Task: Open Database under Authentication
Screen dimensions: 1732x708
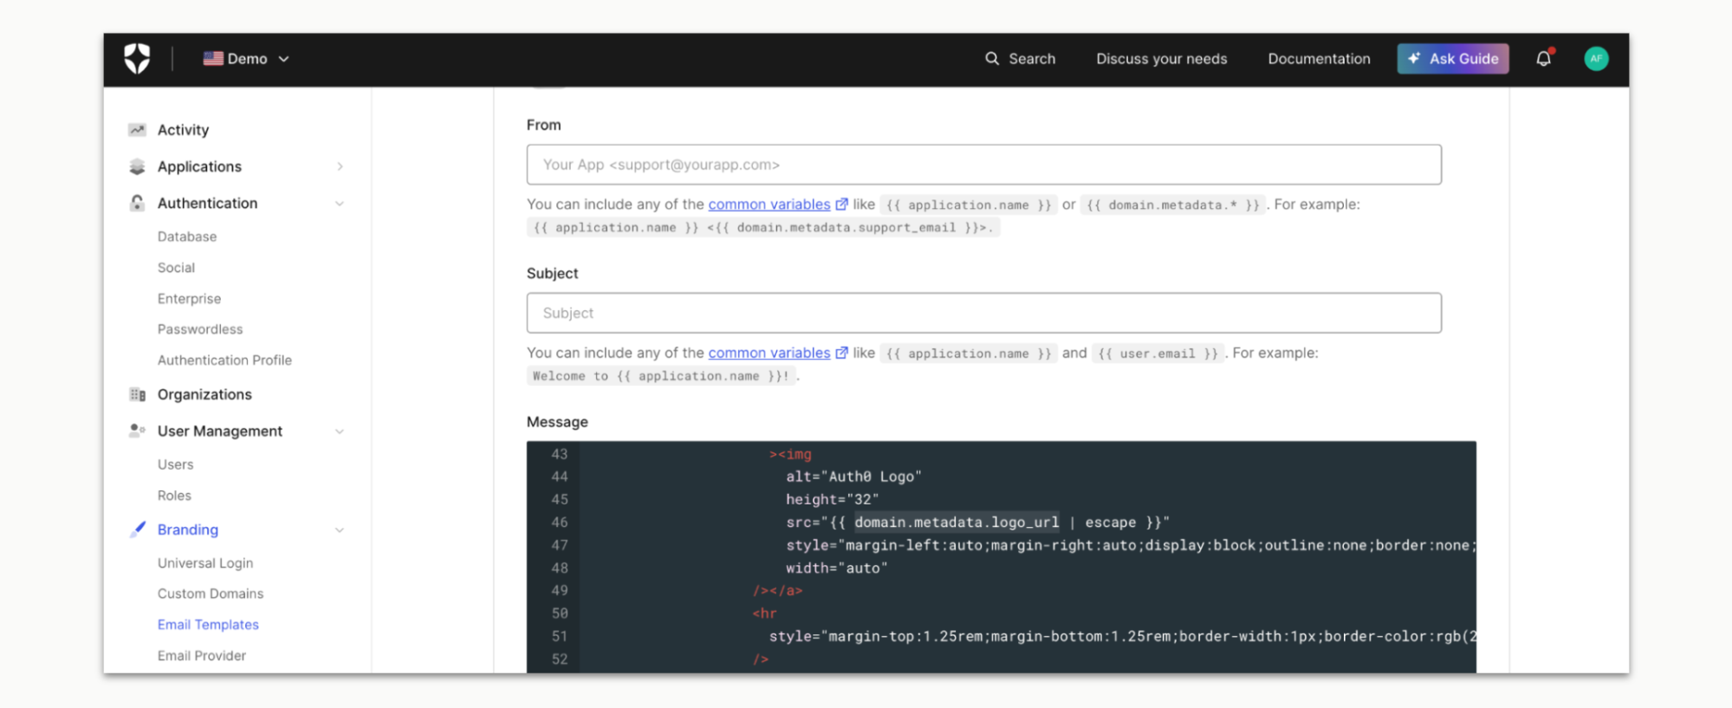Action: point(187,237)
